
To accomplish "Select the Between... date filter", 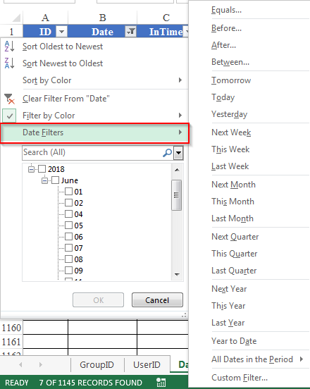I will pos(230,62).
